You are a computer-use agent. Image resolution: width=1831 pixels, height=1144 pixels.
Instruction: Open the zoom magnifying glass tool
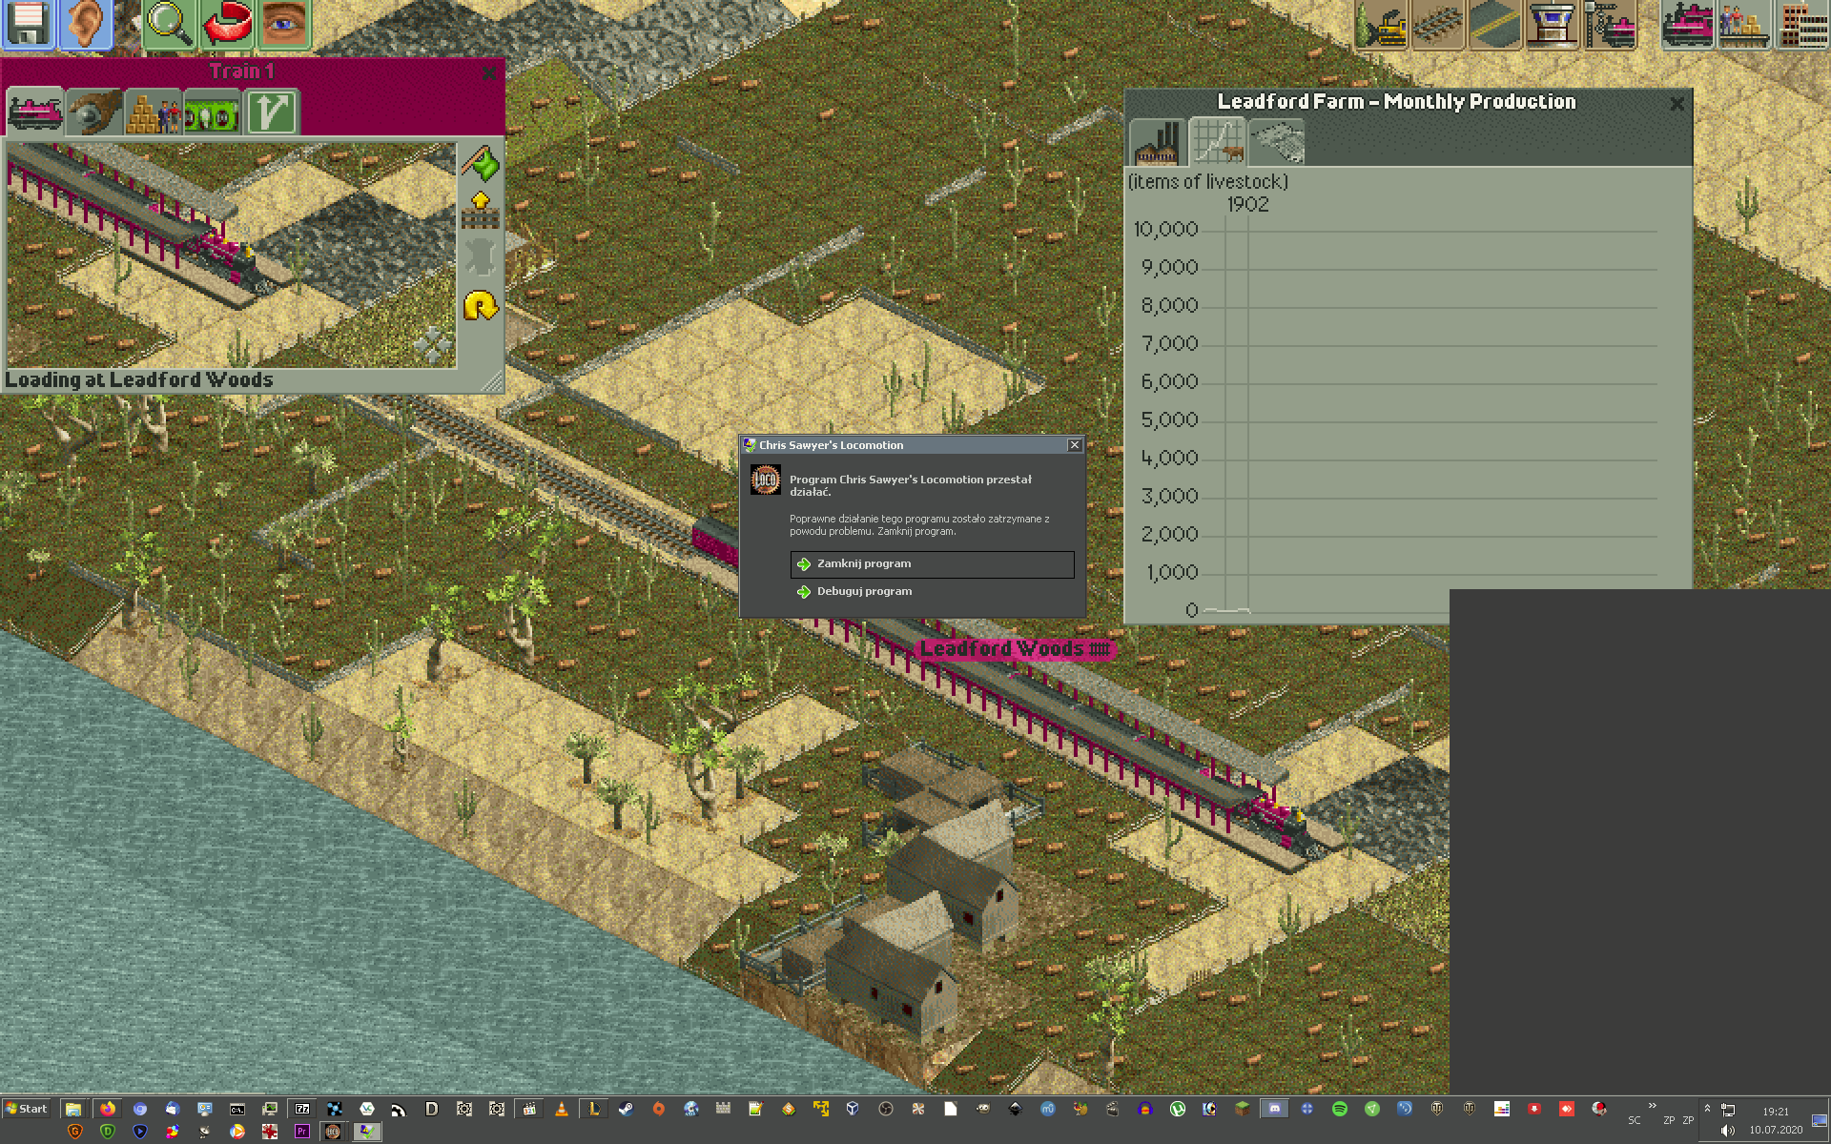(167, 25)
